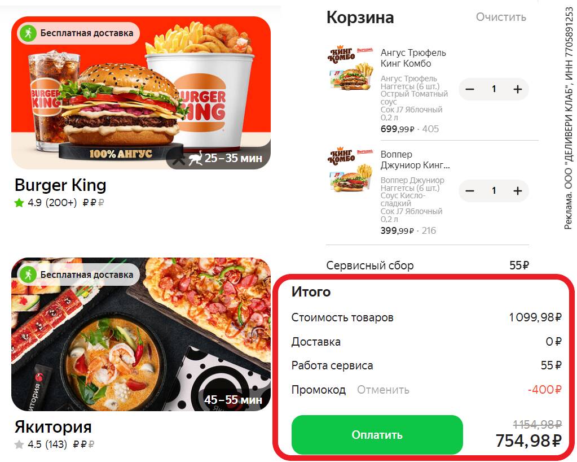Click the minus icon for Ангус Трюфель Кинг Комбо
The width and height of the screenshot is (577, 462).
click(469, 89)
